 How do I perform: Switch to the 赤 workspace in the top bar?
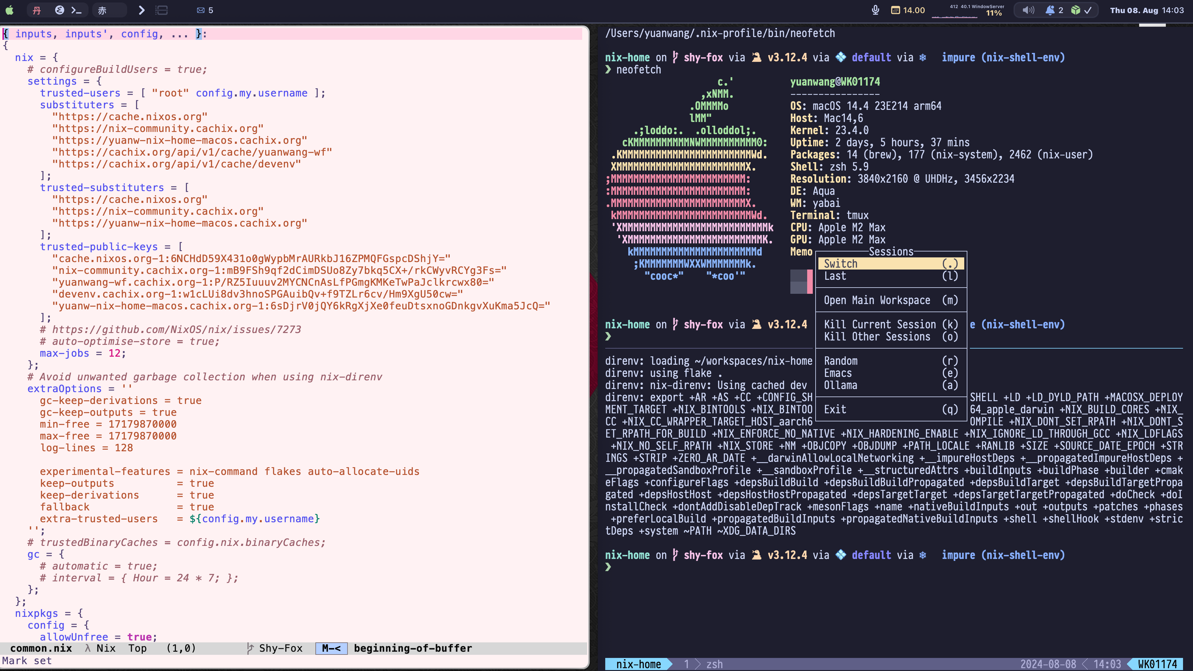[102, 10]
